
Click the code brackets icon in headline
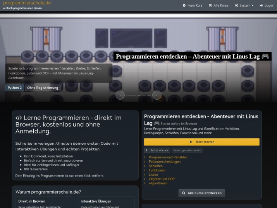[19, 118]
